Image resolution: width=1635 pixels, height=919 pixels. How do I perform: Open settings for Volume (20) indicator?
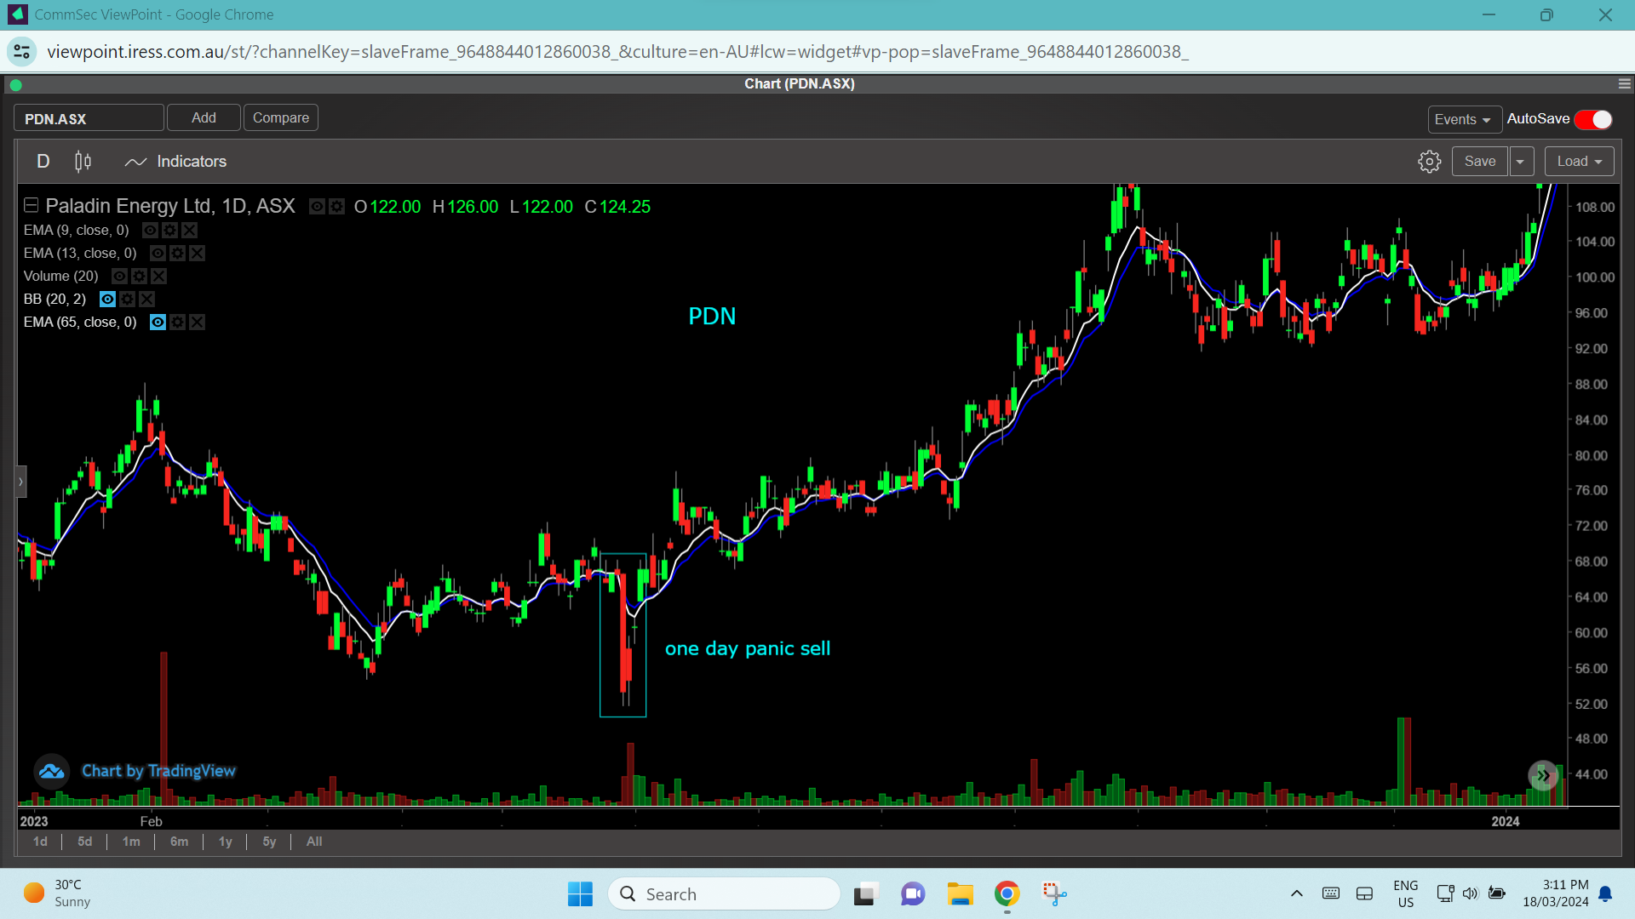coord(139,277)
